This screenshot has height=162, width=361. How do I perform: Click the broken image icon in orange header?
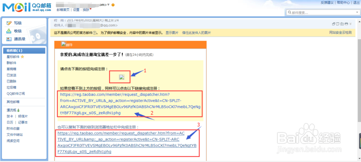[63, 44]
